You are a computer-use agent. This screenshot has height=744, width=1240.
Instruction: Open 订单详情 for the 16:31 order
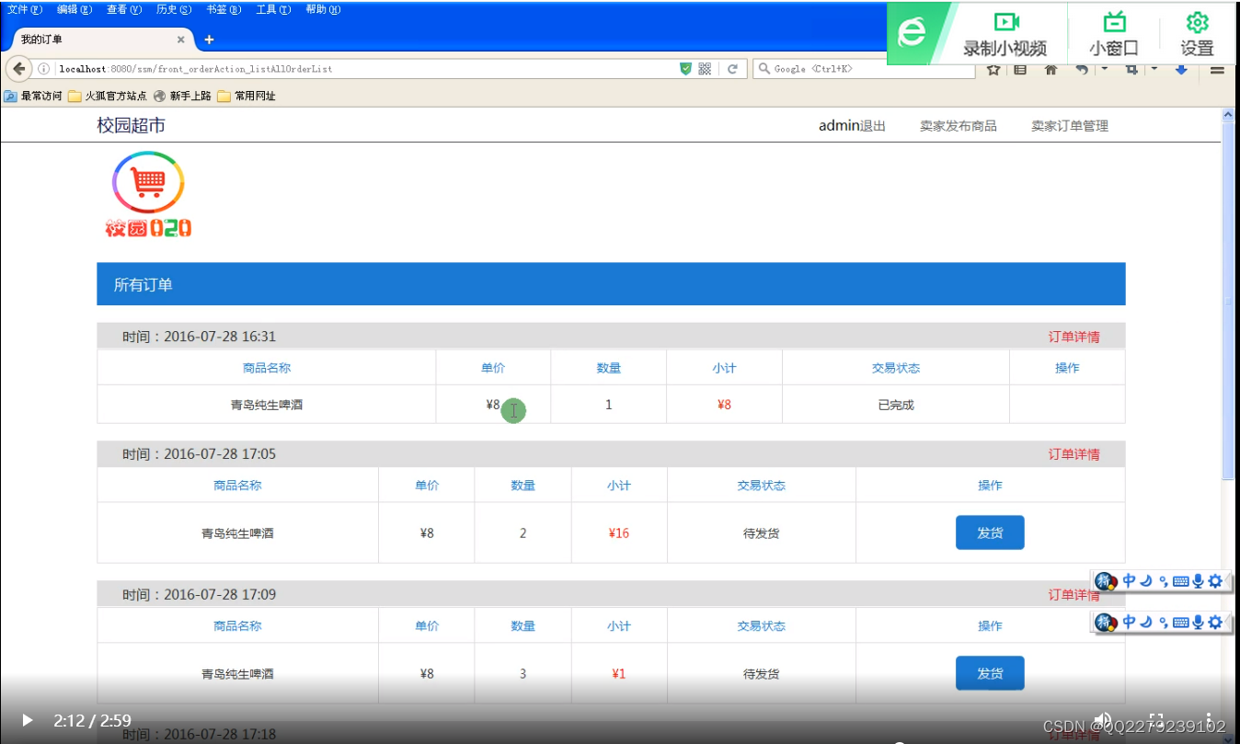click(1076, 337)
